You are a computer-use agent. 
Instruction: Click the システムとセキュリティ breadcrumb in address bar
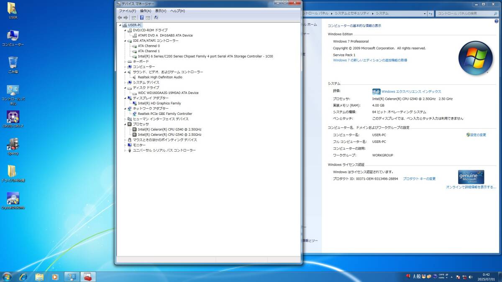[x=352, y=13]
